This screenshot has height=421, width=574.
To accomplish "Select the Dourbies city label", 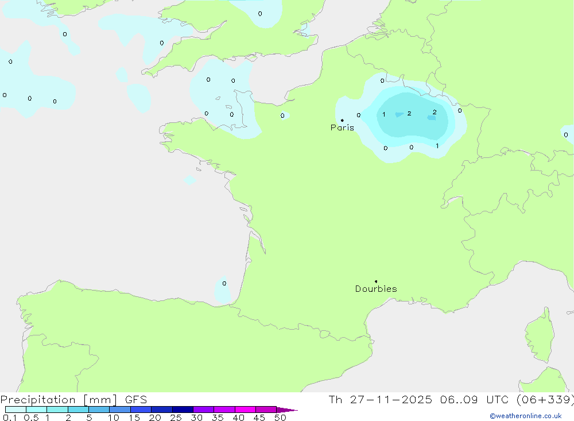I will [x=376, y=289].
